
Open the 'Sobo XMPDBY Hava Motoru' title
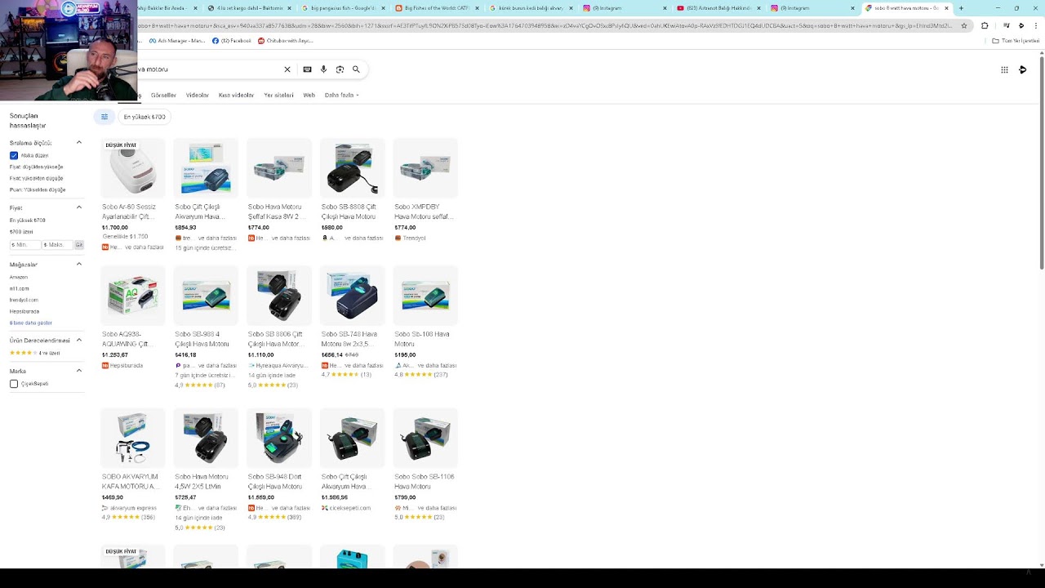[x=423, y=212]
